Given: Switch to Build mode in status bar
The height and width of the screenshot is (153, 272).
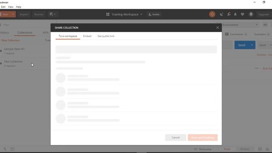Looking at the screenshot, I should (x=227, y=149).
